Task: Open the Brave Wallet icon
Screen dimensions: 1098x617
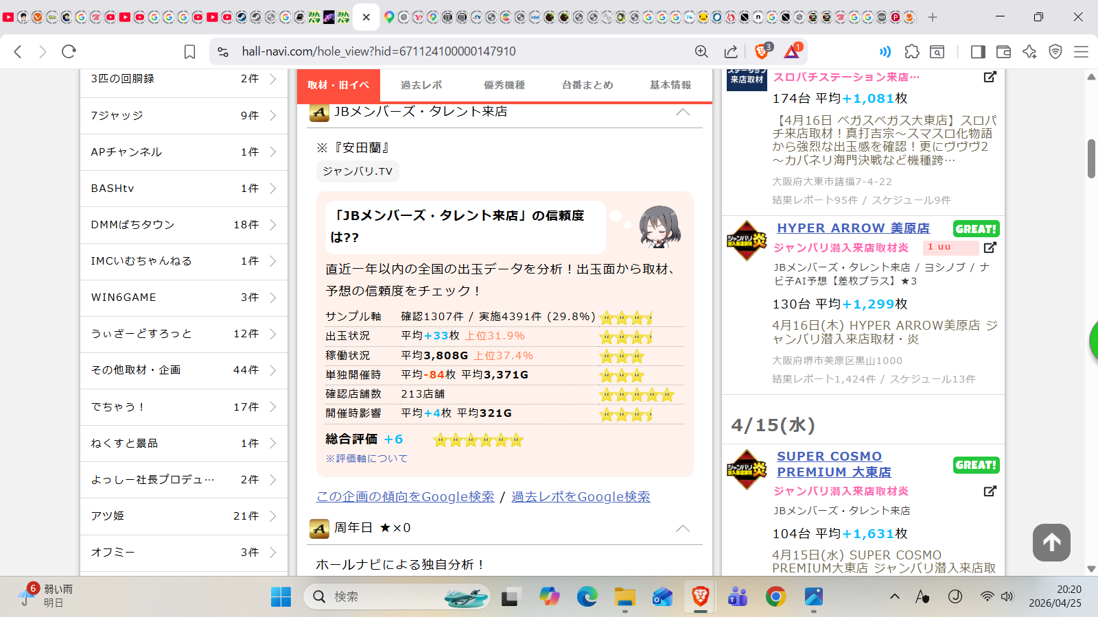Action: coord(1003,51)
